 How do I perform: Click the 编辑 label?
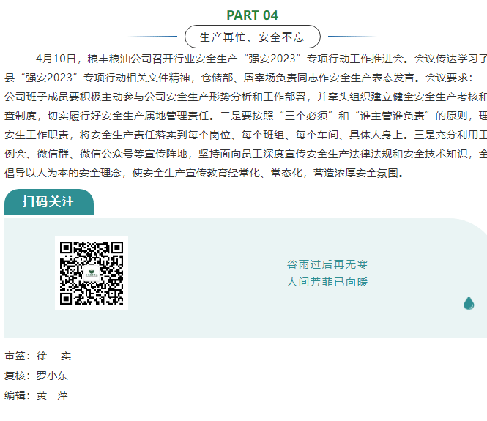tap(18, 395)
